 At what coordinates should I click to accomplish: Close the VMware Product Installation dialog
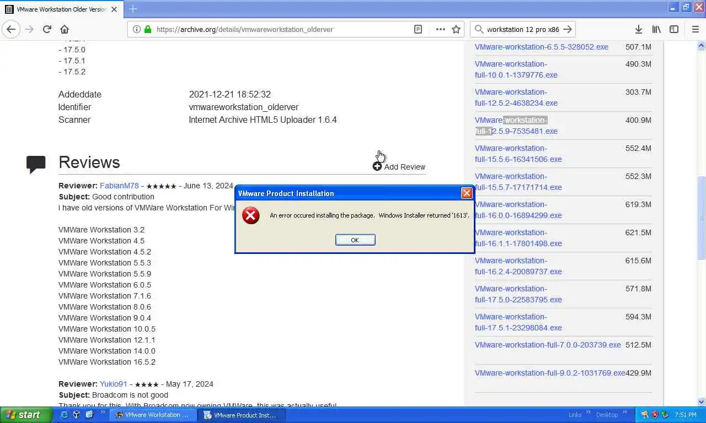[467, 193]
